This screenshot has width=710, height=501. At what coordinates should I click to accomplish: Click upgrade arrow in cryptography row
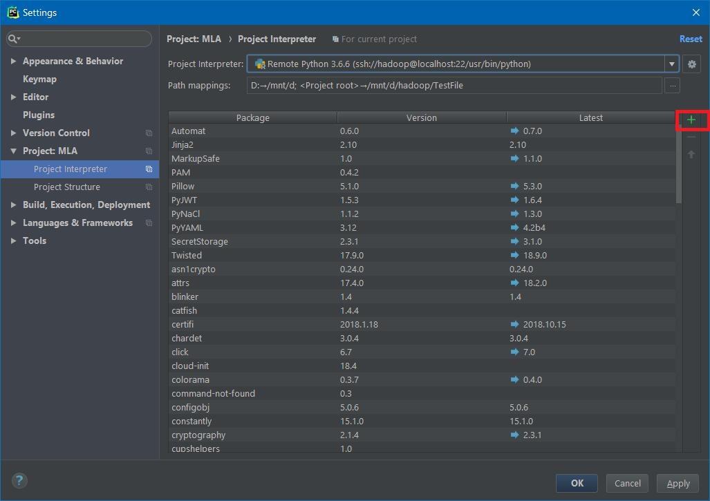point(514,435)
